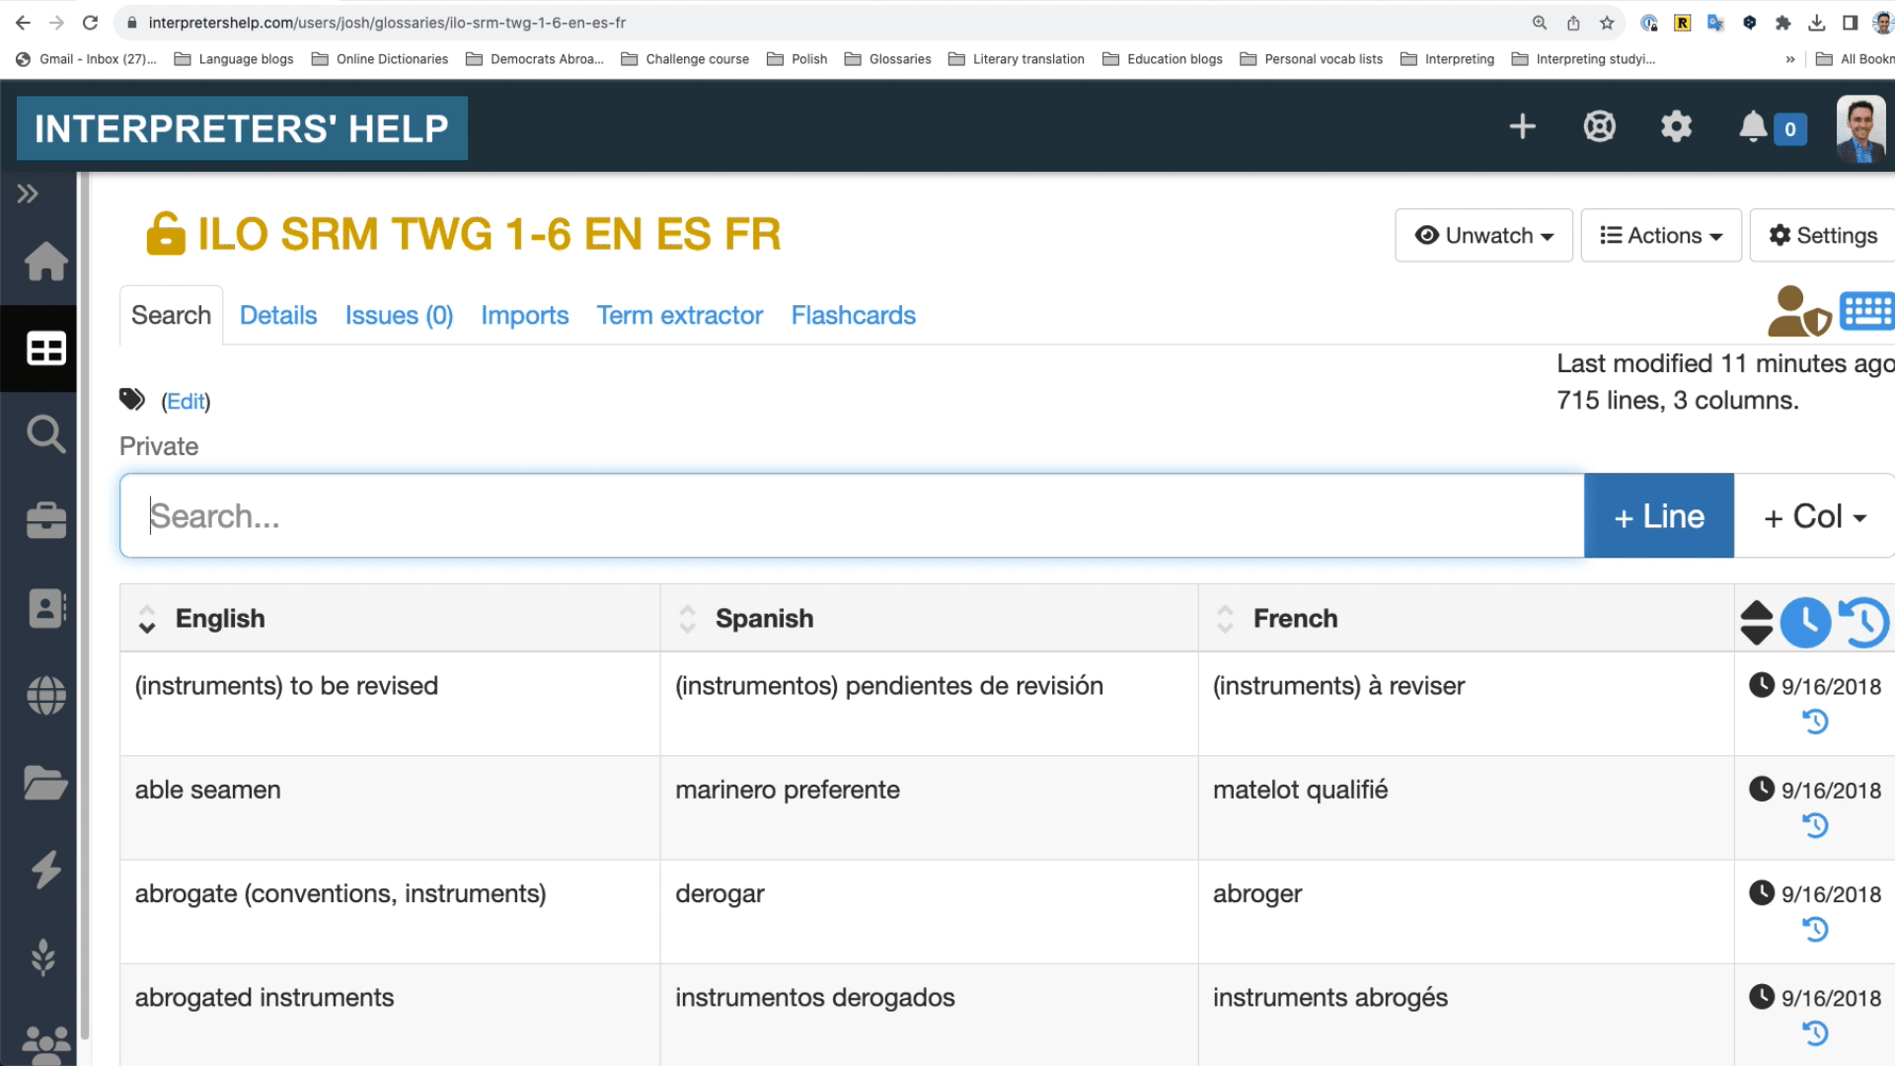Image resolution: width=1895 pixels, height=1066 pixels.
Task: Bookmark page with star icon
Action: pos(1607,23)
